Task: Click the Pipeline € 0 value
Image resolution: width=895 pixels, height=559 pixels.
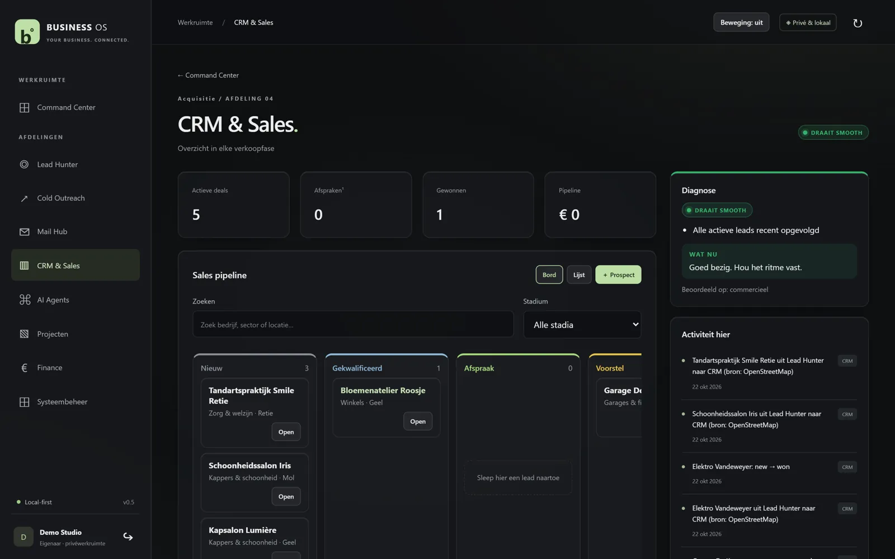Action: [x=569, y=215]
